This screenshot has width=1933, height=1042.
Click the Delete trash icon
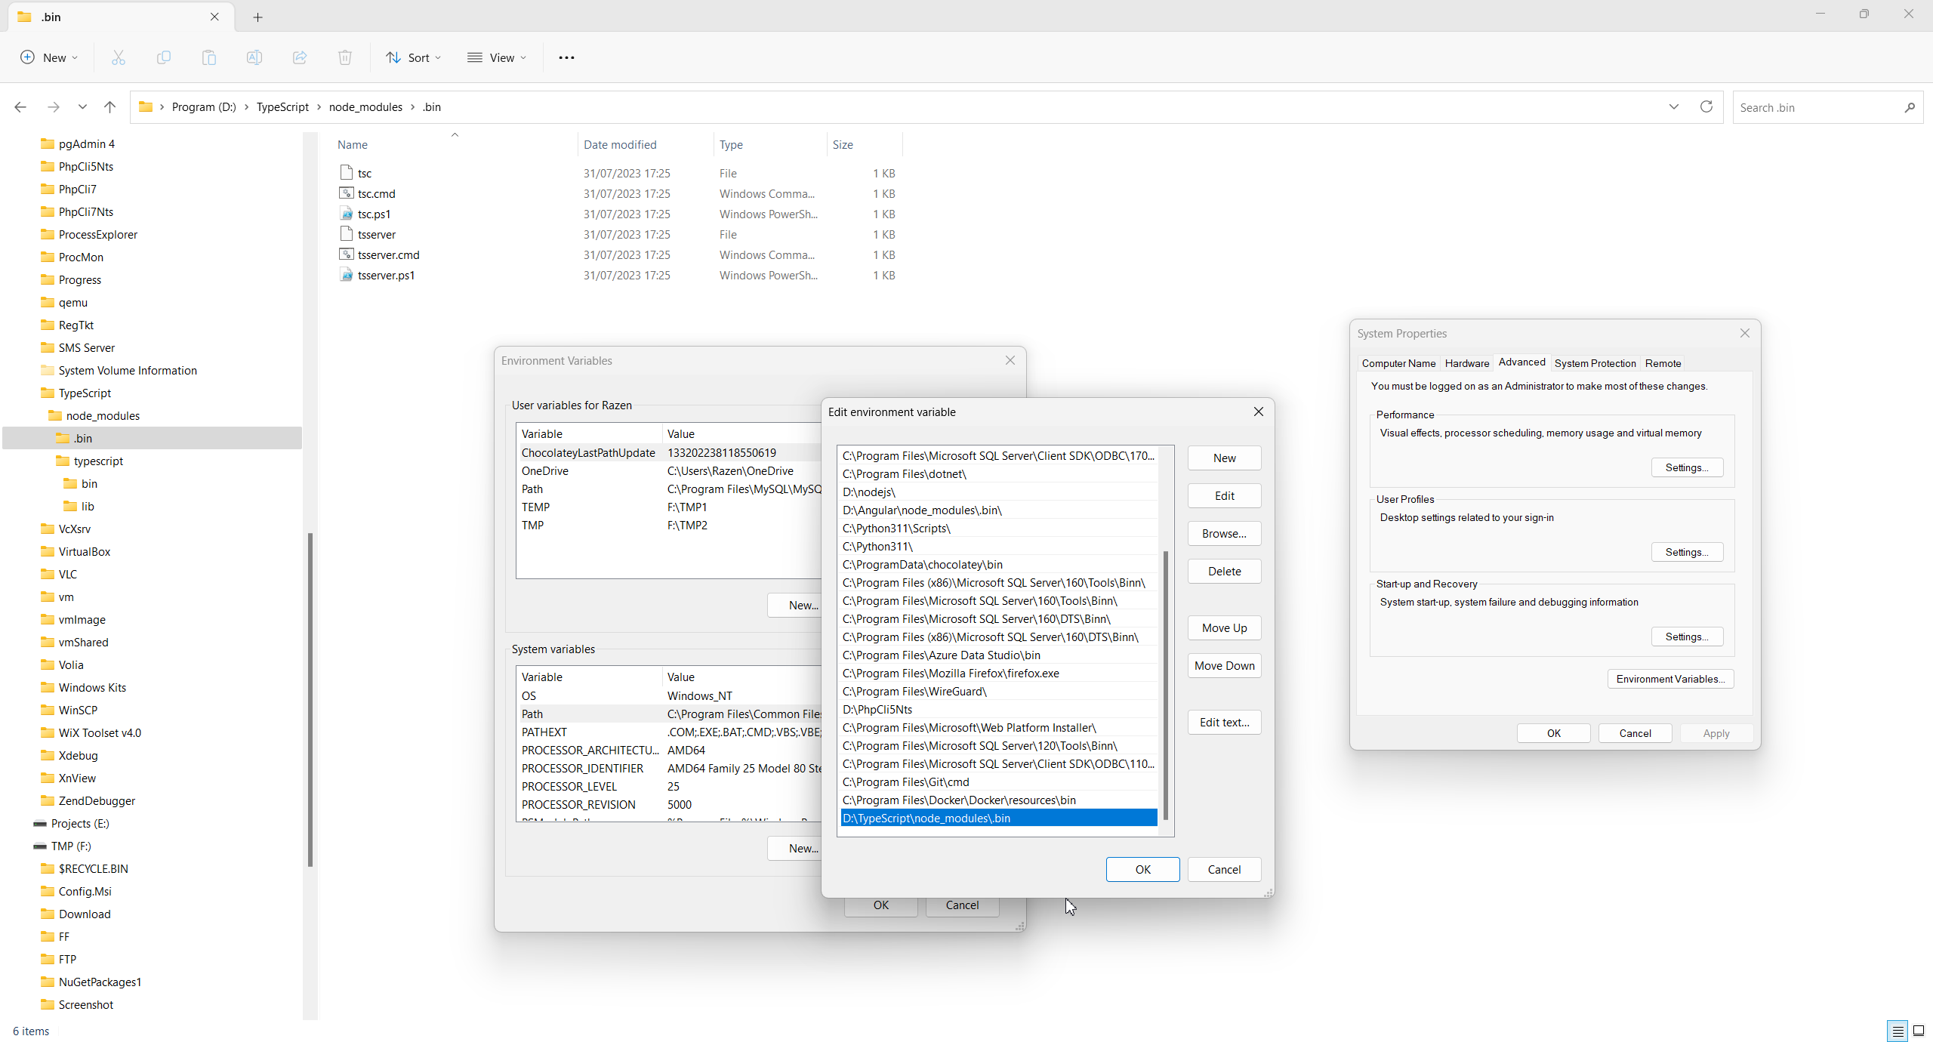[x=345, y=57]
